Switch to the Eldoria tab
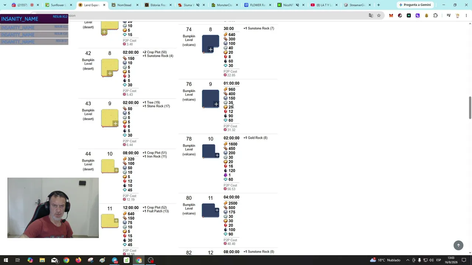 (x=158, y=5)
